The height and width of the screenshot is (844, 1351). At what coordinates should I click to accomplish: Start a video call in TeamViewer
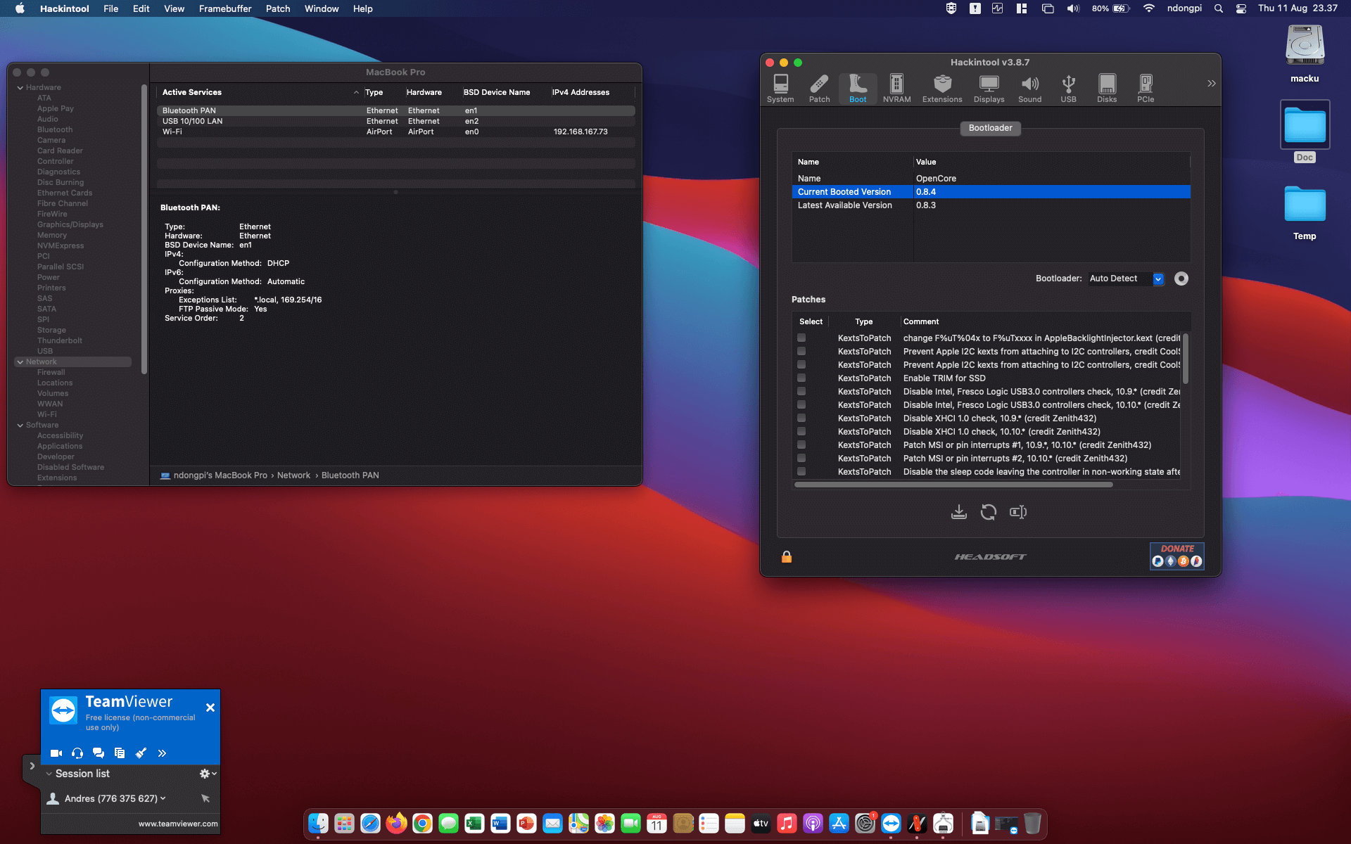(56, 753)
